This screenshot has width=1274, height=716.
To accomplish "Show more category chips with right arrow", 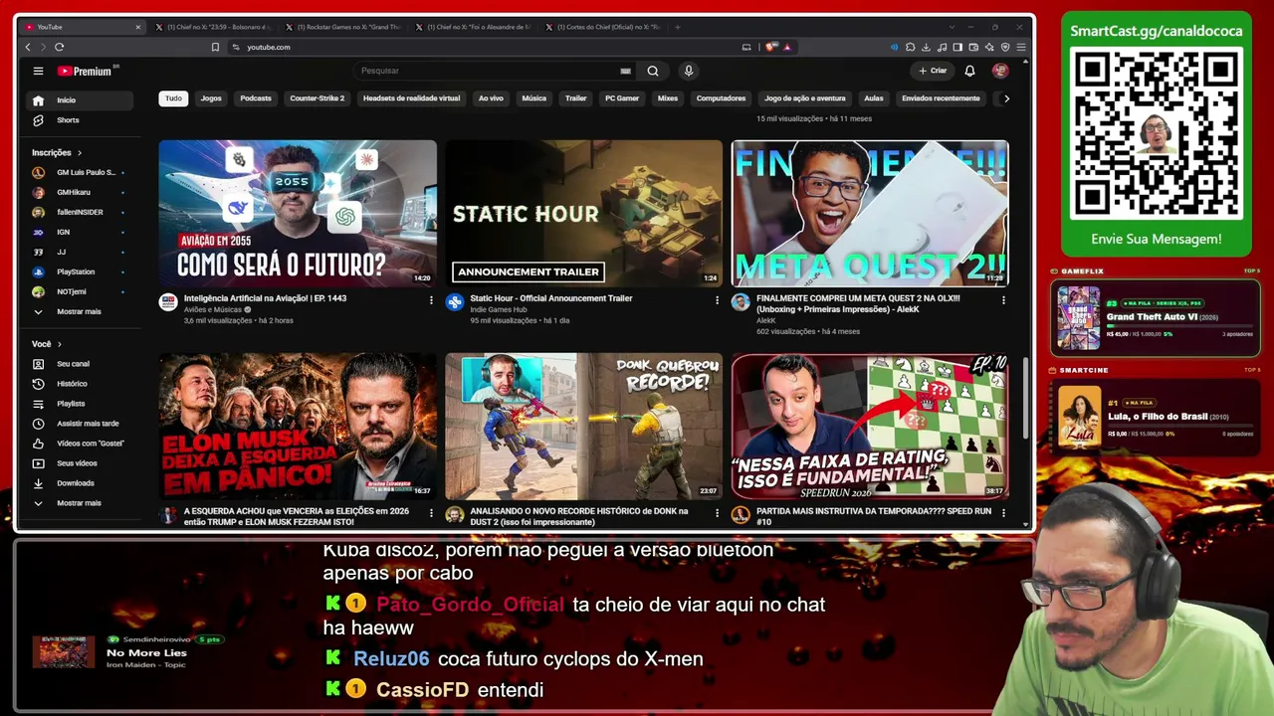I will [1006, 98].
